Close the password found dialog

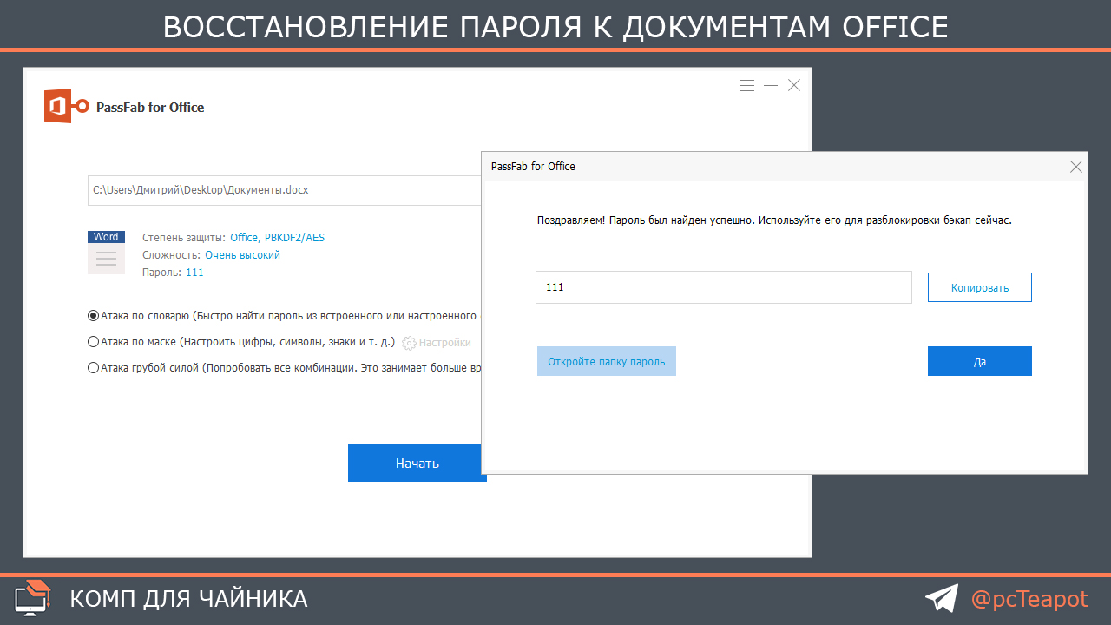coord(1076,167)
